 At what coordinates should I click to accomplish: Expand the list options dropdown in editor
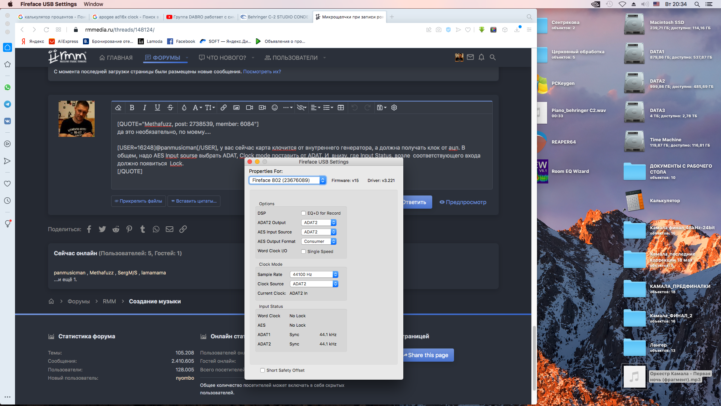328,108
